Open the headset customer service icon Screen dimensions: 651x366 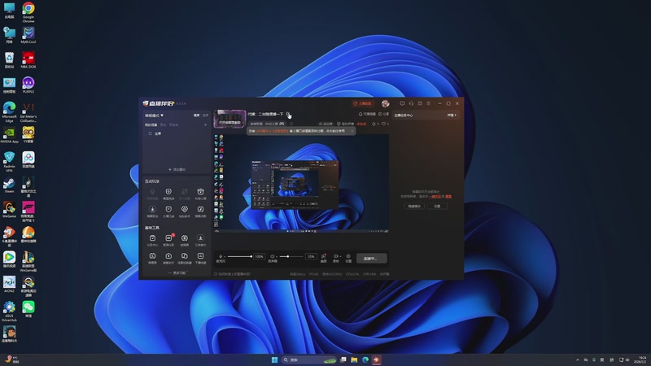(x=411, y=103)
